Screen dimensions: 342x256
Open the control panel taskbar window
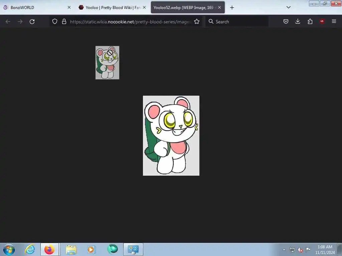[133, 249]
